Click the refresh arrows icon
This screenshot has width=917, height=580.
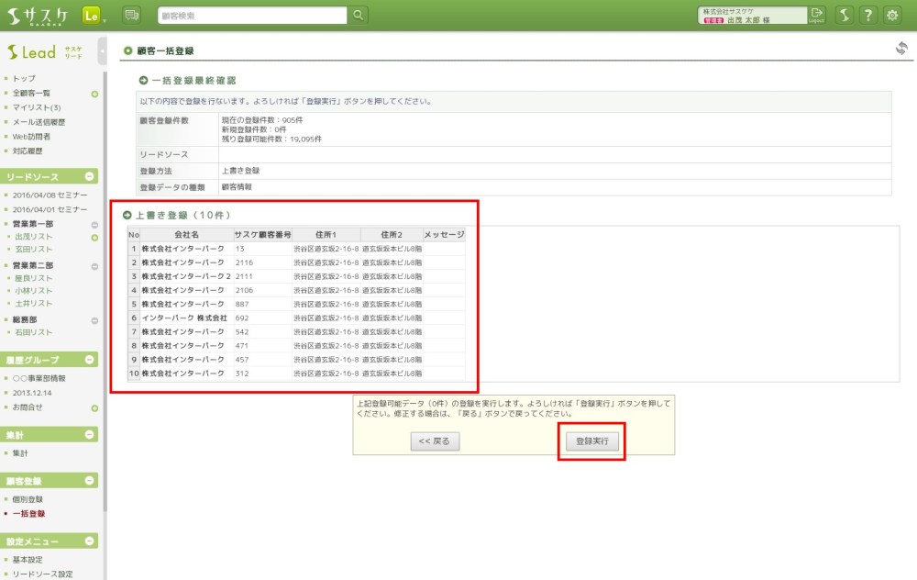pos(901,49)
